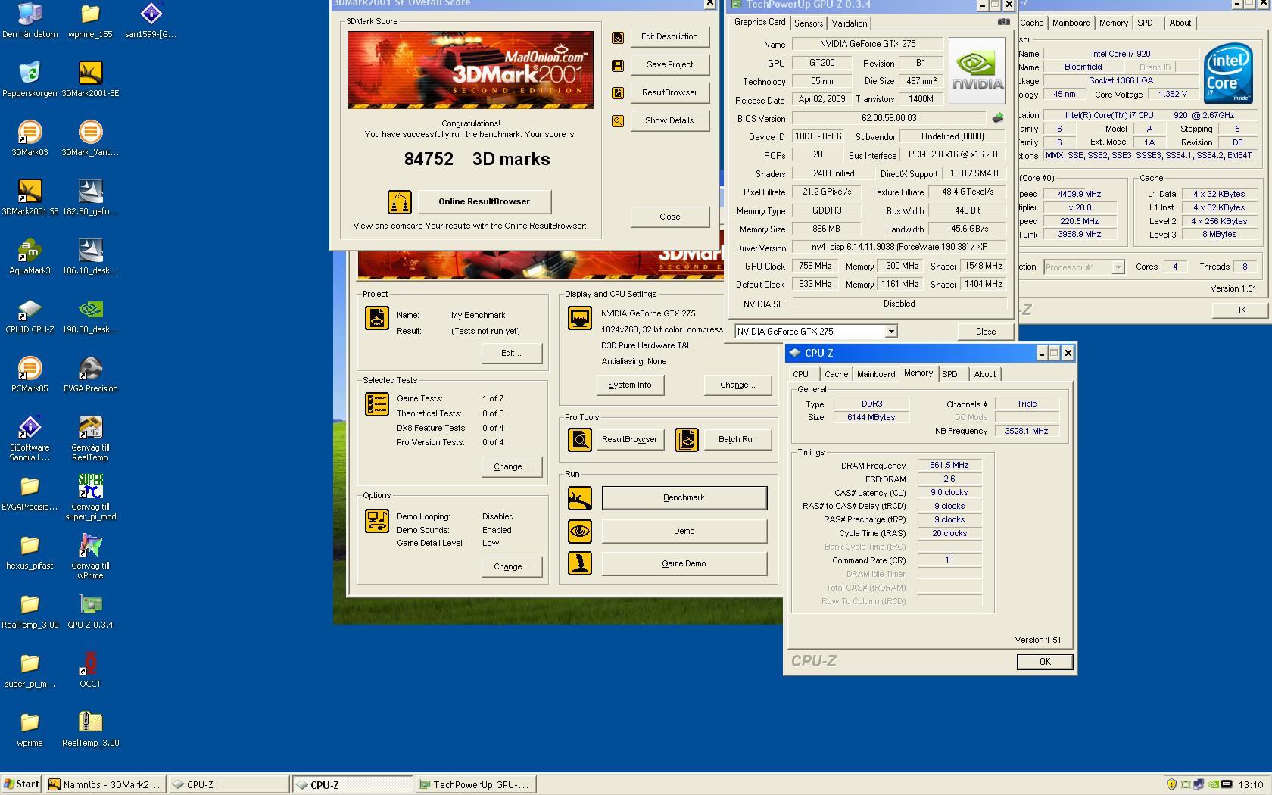The height and width of the screenshot is (795, 1272).
Task: Click Edit in the Project section
Action: click(x=511, y=353)
